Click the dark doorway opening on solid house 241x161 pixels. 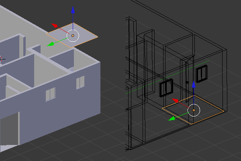point(10,129)
